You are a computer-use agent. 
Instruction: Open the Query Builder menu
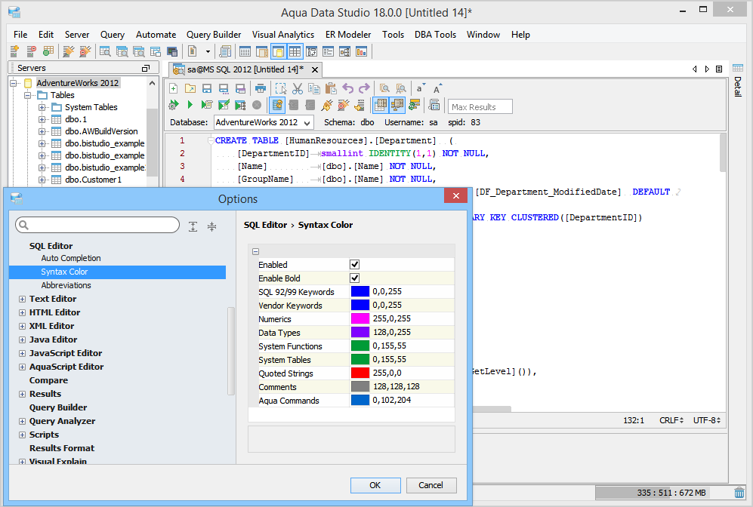click(214, 35)
